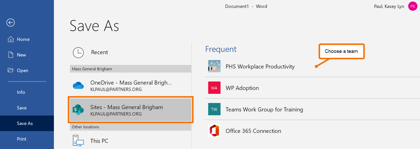Click the back arrow icon
Image resolution: width=420 pixels, height=149 pixels.
coord(11,22)
